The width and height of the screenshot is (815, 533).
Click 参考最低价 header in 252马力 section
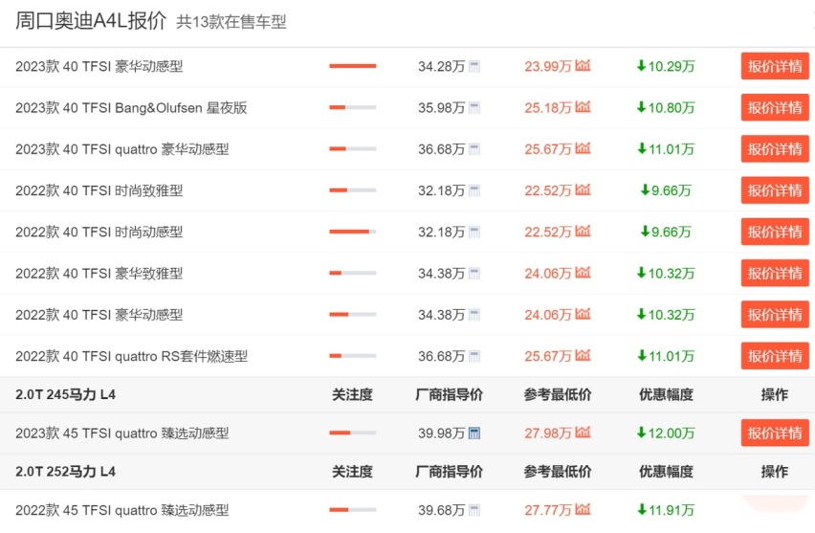pos(557,472)
